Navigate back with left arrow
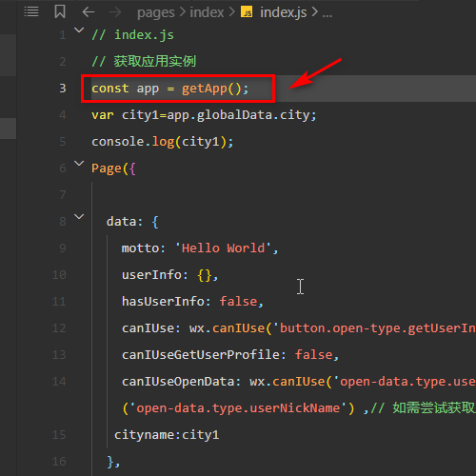Viewport: 476px width, 476px height. pos(89,12)
